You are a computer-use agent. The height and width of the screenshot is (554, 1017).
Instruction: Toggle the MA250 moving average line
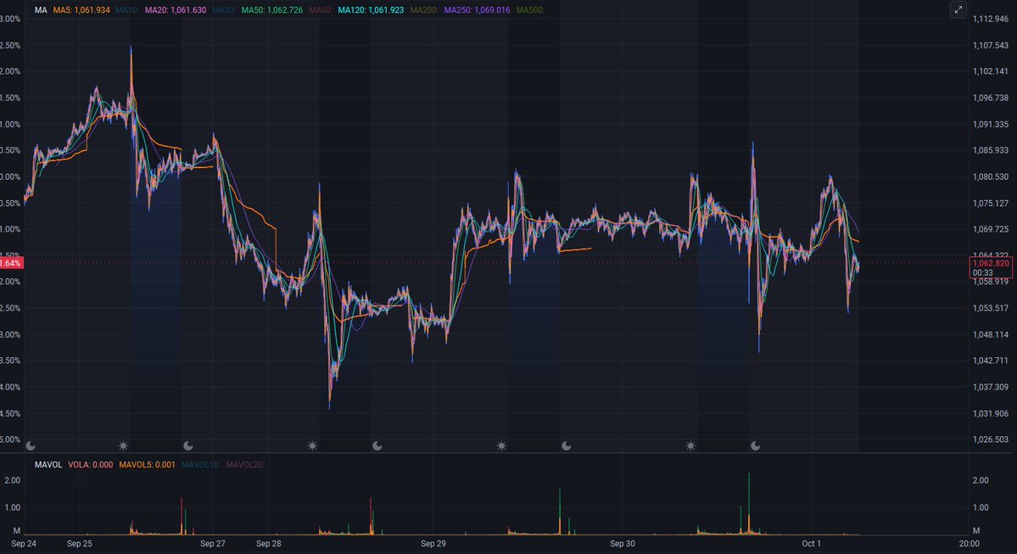point(477,10)
